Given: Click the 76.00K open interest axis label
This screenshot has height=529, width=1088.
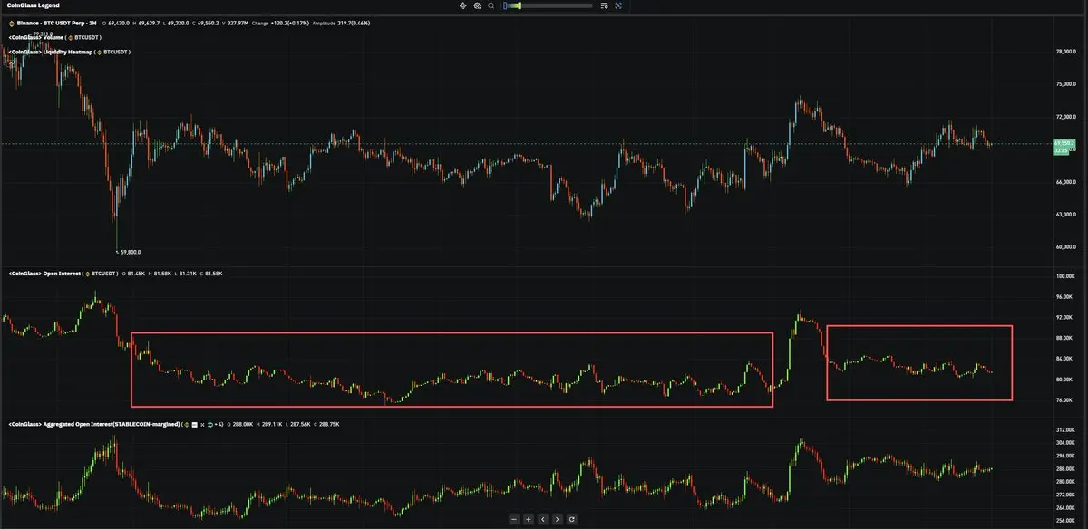Looking at the screenshot, I should tap(1064, 399).
